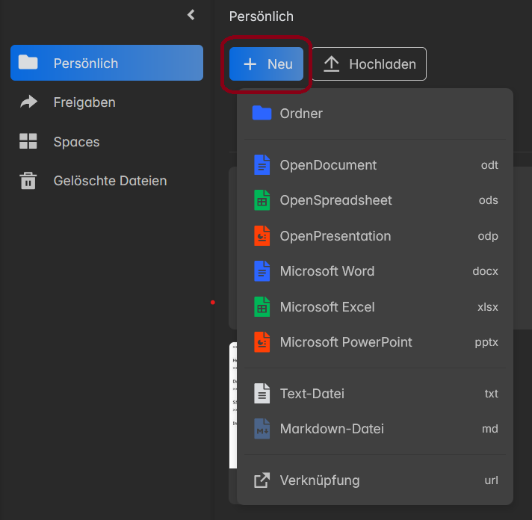Open Gelöschte Dateien trash section
Screen dimensions: 532x520
tap(110, 181)
